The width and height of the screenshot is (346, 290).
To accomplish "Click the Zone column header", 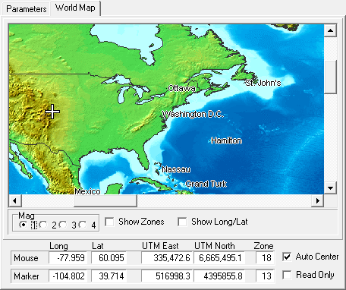I will click(x=263, y=246).
